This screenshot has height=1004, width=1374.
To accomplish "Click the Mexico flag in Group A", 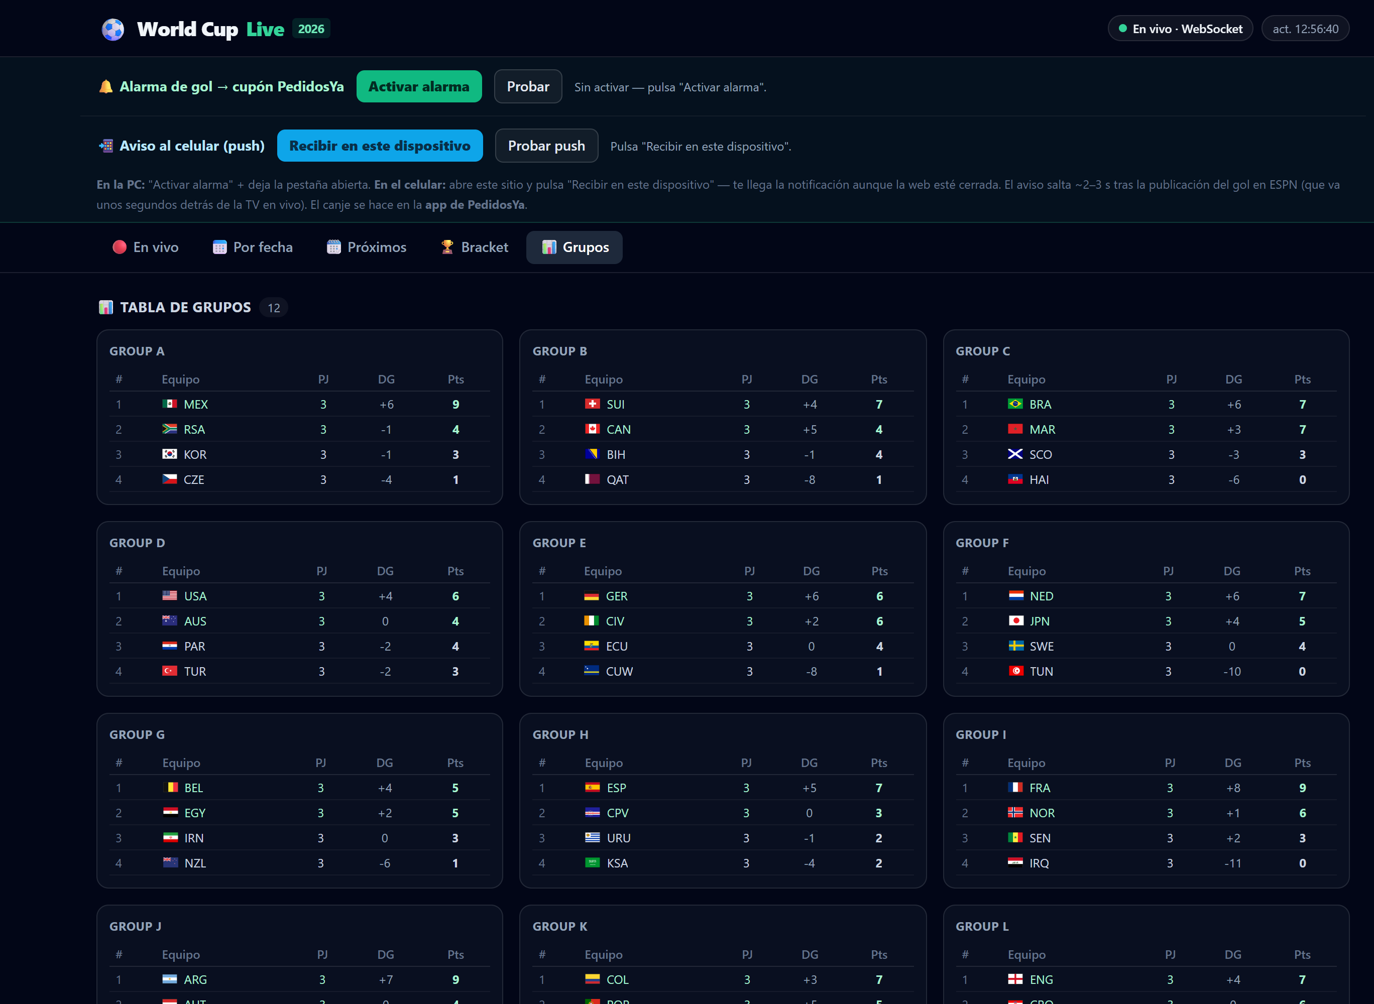I will [x=170, y=404].
